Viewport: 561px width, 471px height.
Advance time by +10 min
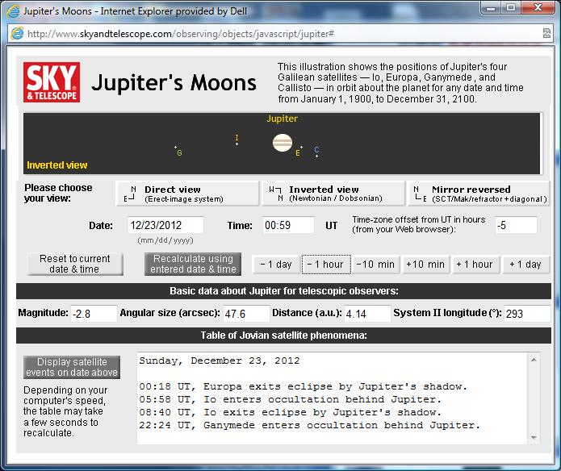(x=425, y=265)
